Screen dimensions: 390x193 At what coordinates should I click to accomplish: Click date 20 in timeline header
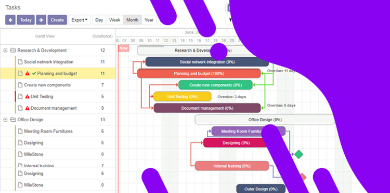coord(232,41)
